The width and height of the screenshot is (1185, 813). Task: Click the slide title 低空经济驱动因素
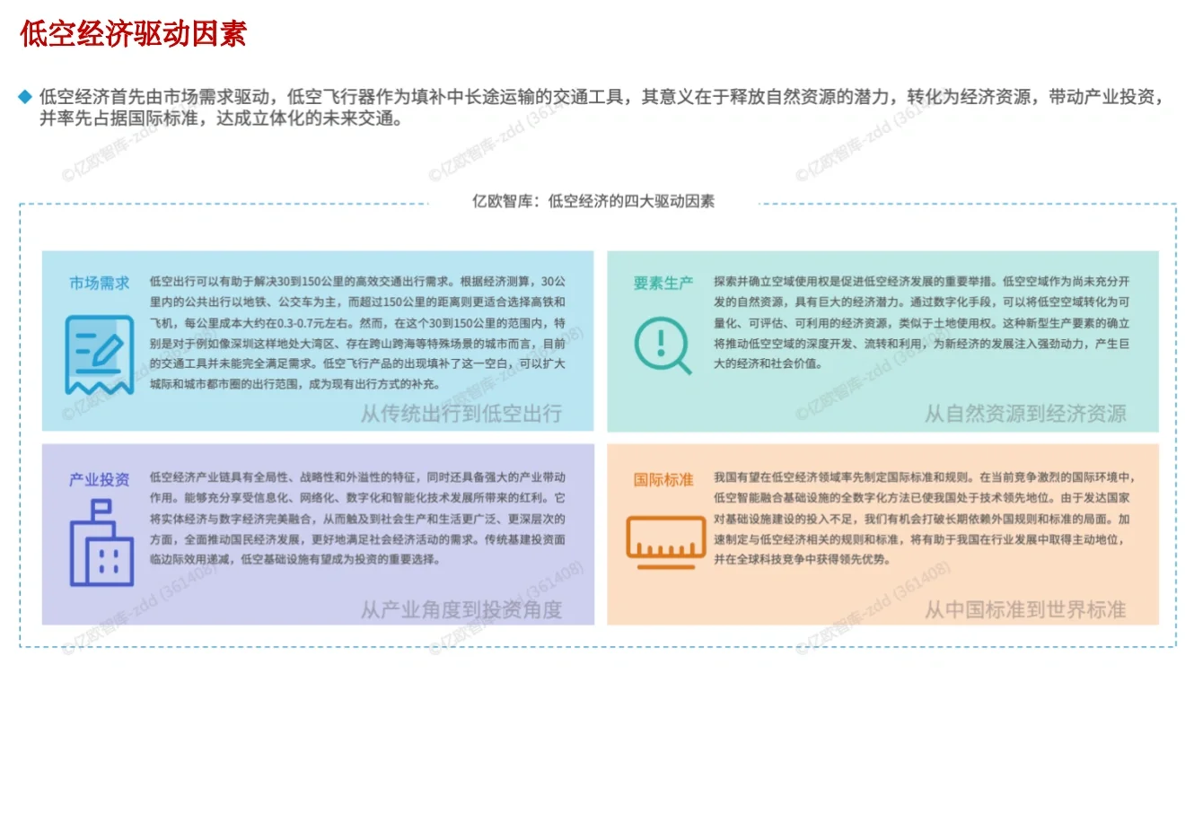[x=133, y=34]
